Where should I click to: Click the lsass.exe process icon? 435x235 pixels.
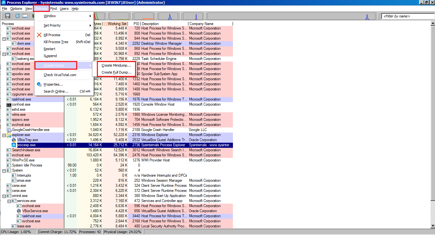(14, 226)
